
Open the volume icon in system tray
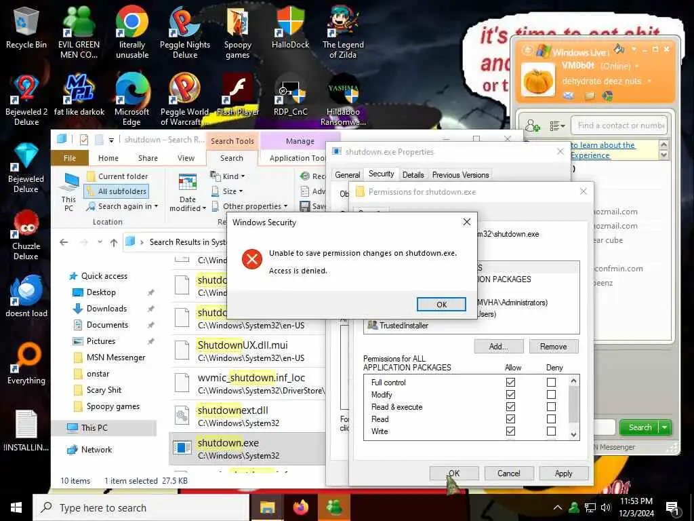pyautogui.click(x=606, y=507)
